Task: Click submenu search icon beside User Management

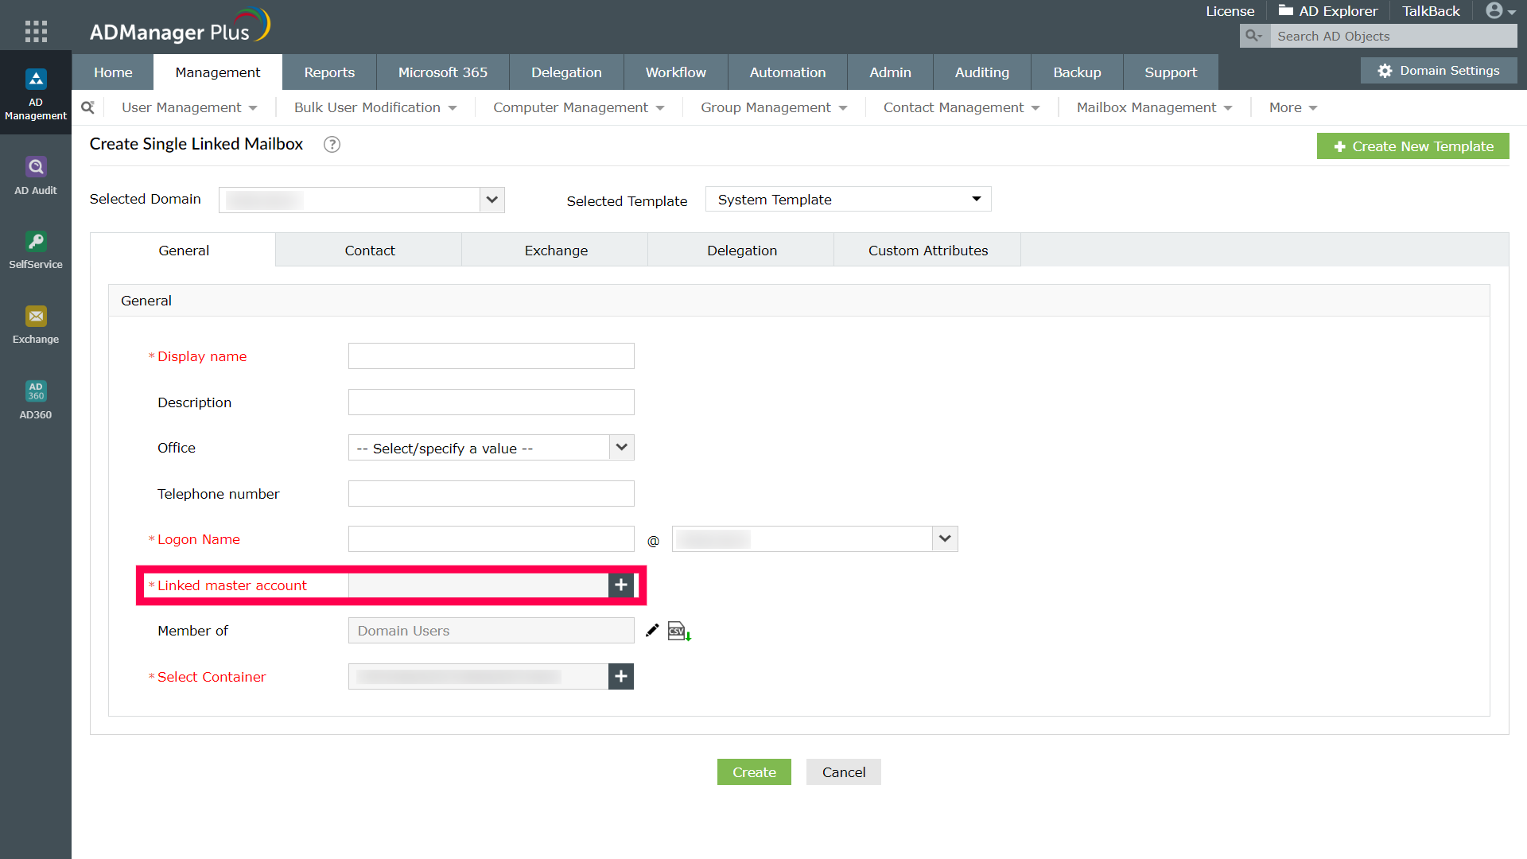Action: 87,107
